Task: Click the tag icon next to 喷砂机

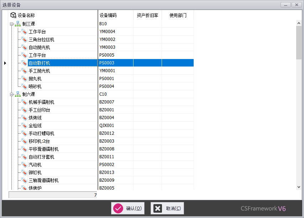Action: 24,86
